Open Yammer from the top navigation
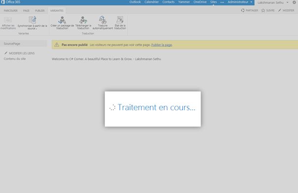 click(184, 2)
